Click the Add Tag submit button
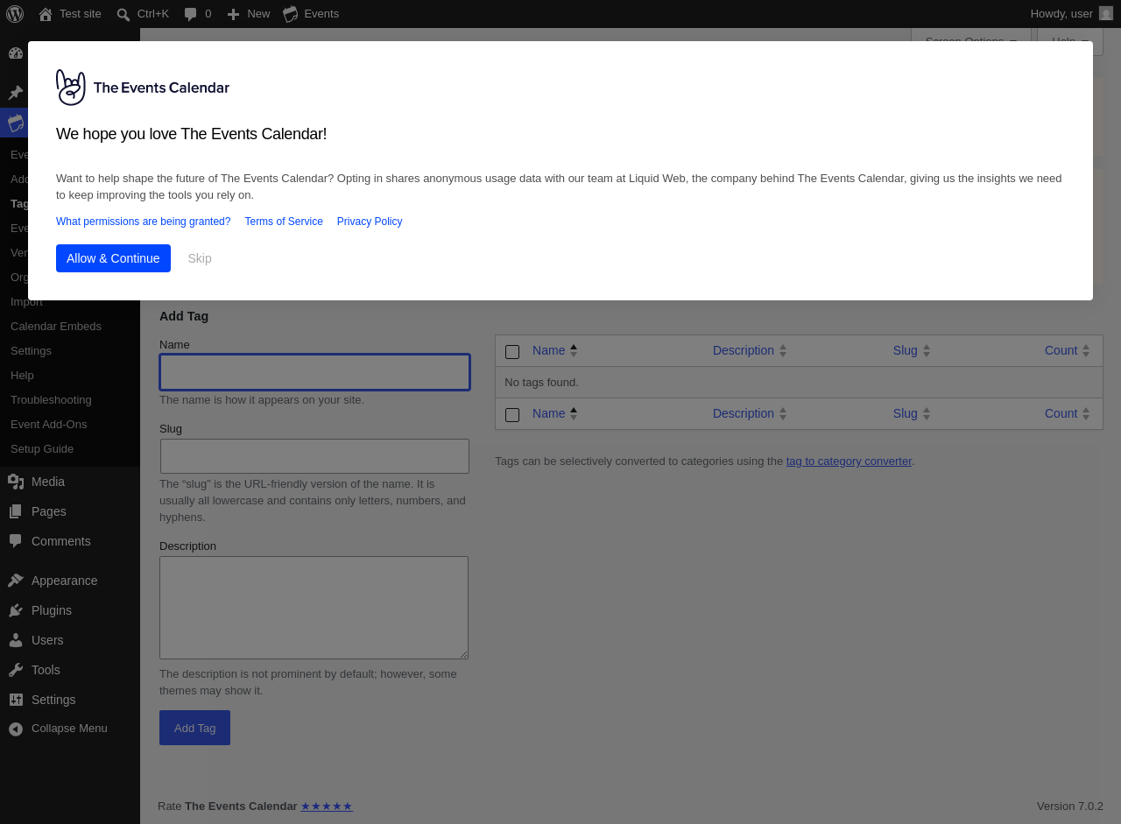1121x824 pixels. [194, 728]
